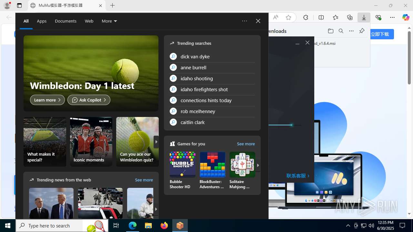The height and width of the screenshot is (232, 413).
Task: Open 'What makes it special?' card
Action: coord(45,142)
